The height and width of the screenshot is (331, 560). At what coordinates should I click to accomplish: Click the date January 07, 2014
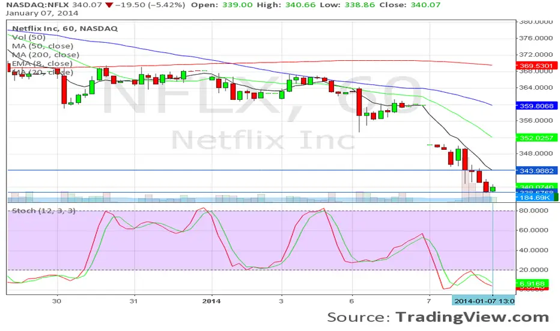pyautogui.click(x=42, y=14)
